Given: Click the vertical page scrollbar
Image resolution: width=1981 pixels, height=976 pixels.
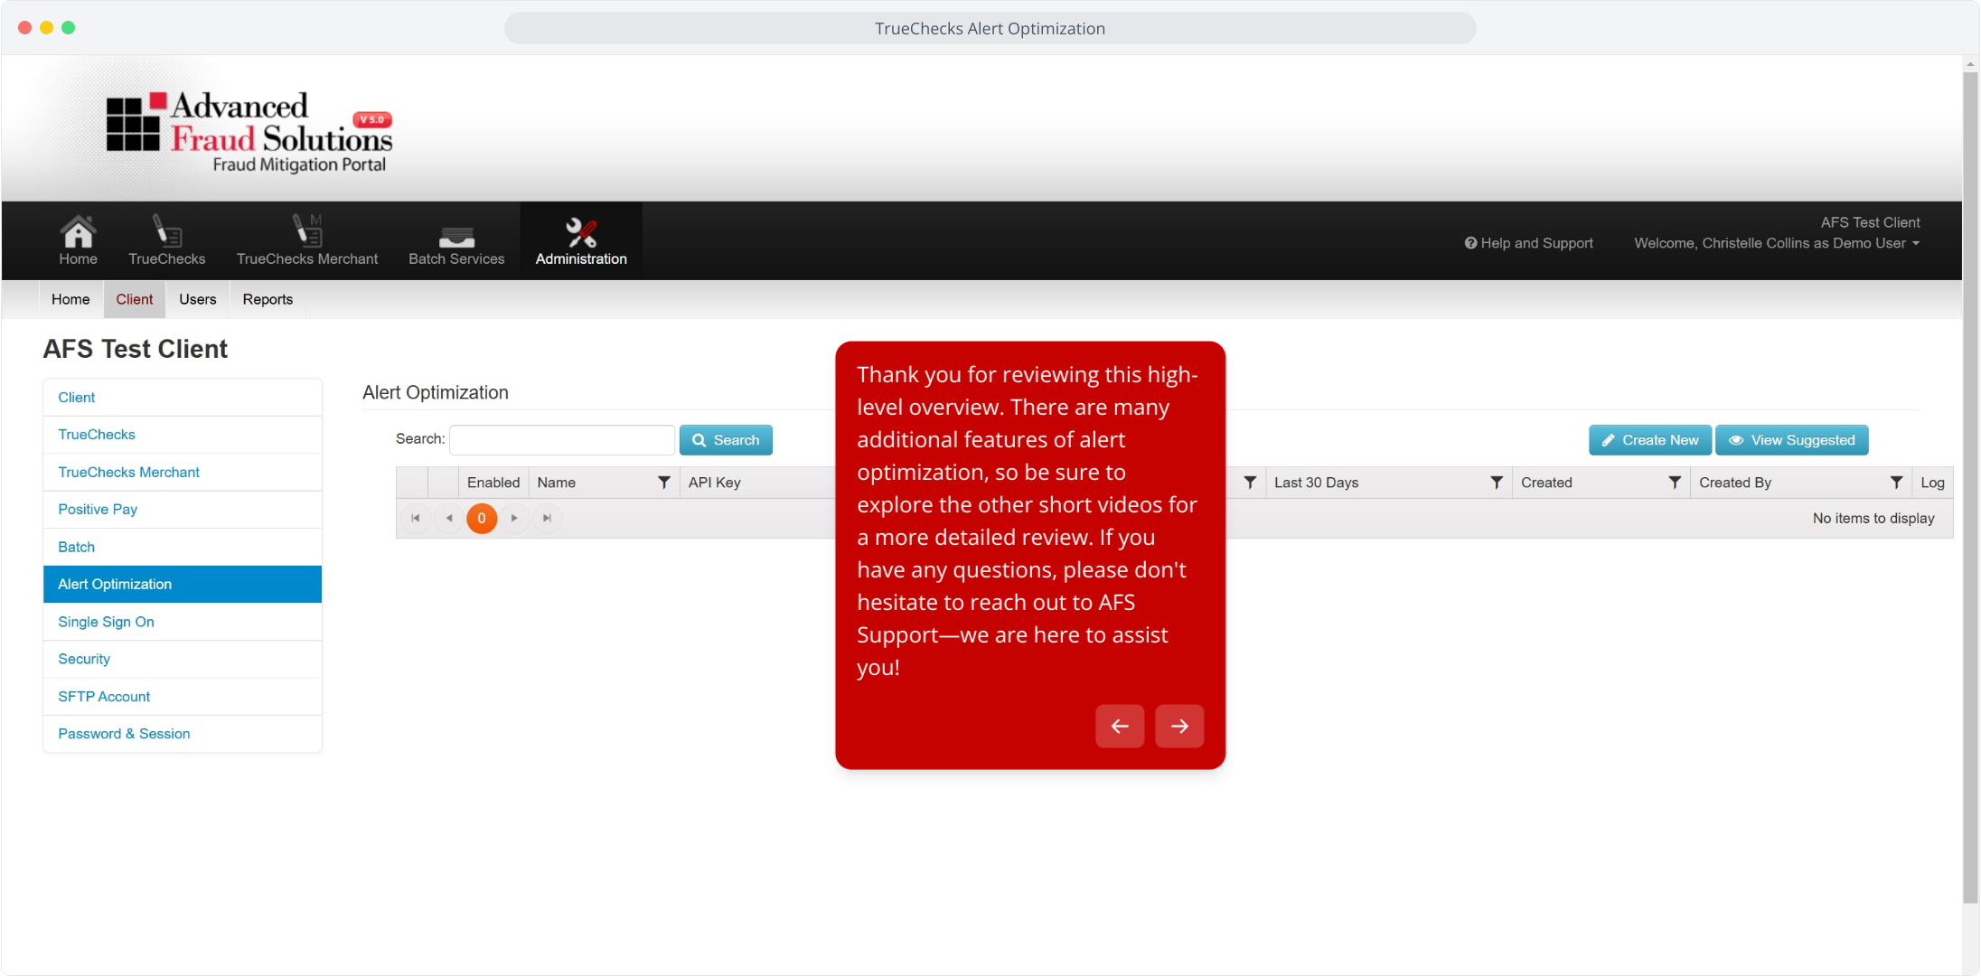Looking at the screenshot, I should [1971, 488].
